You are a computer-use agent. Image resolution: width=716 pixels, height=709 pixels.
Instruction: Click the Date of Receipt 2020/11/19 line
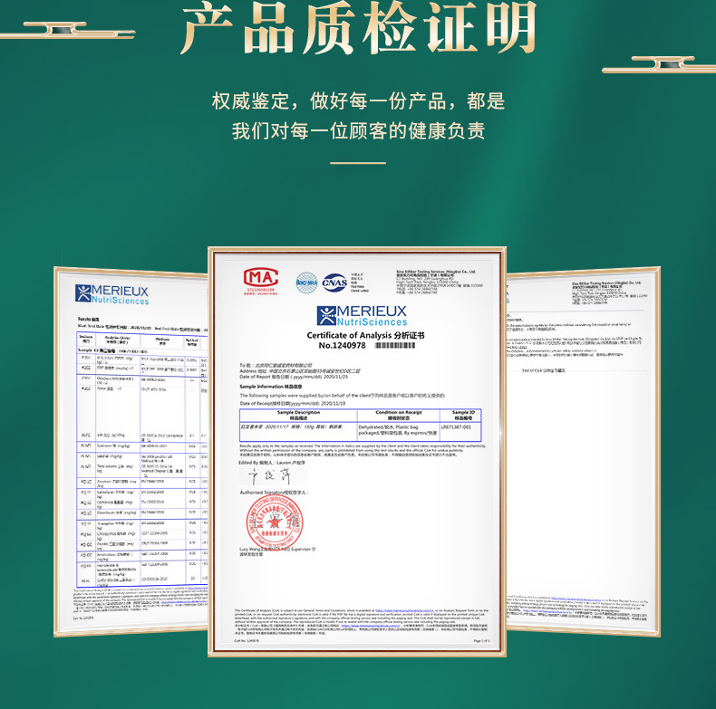[293, 403]
